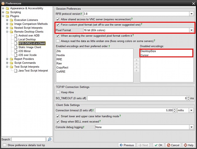Click the move-down arrow between encoding lists
This screenshot has width=197, height=149.
[137, 63]
